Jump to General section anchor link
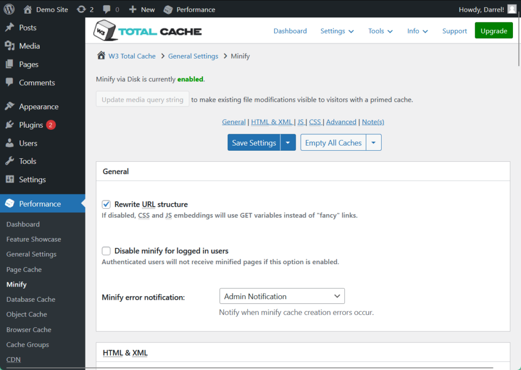The height and width of the screenshot is (370, 521). [234, 122]
